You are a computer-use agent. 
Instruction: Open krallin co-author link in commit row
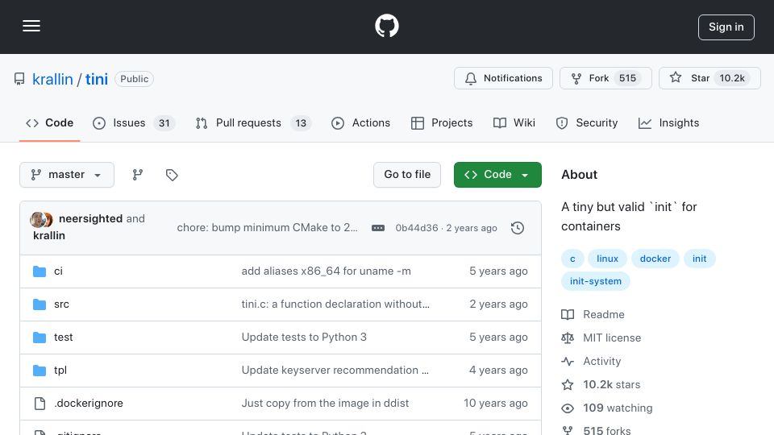point(49,235)
